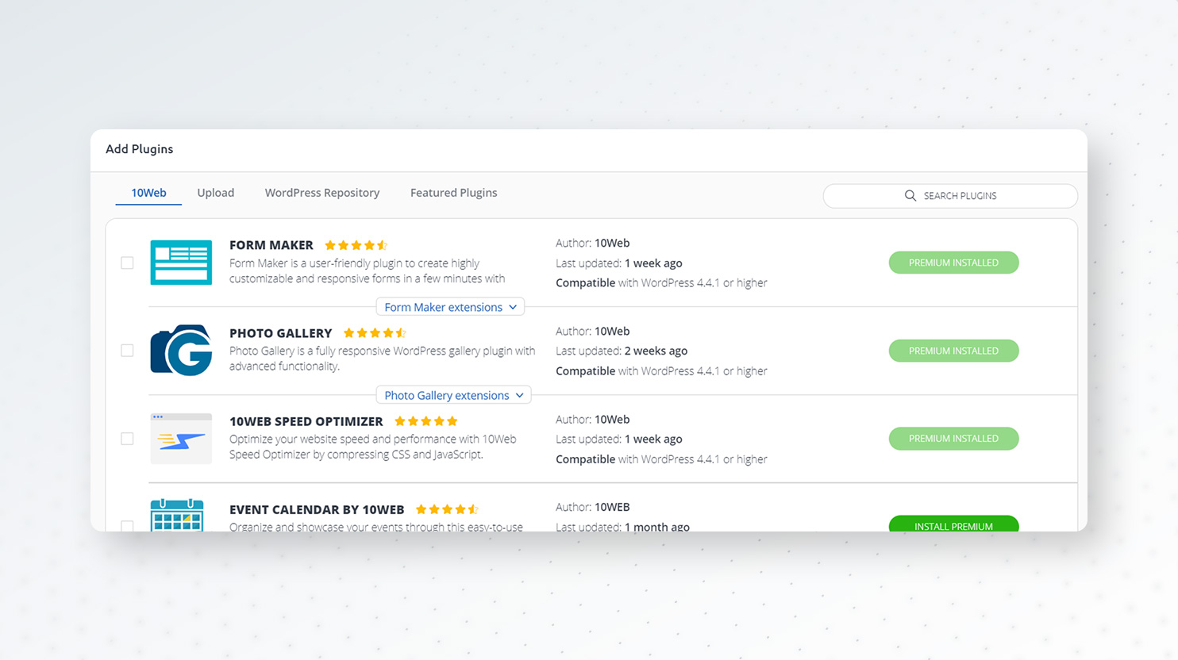Click the Photo Gallery description text
The width and height of the screenshot is (1178, 660).
tap(383, 359)
